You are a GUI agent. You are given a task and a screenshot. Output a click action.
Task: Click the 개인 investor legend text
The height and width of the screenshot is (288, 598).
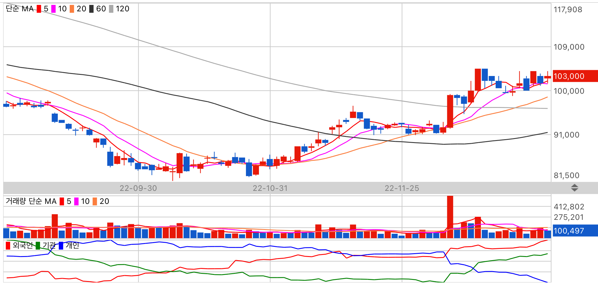pyautogui.click(x=73, y=245)
